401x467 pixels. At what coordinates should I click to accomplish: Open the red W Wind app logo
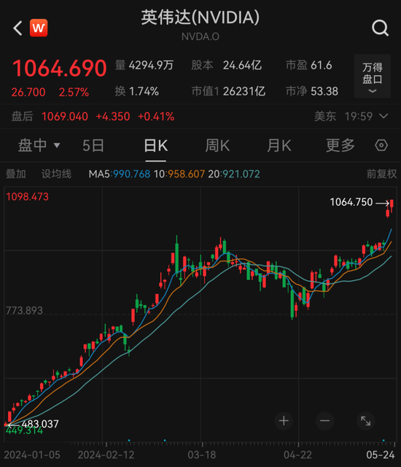tap(39, 28)
